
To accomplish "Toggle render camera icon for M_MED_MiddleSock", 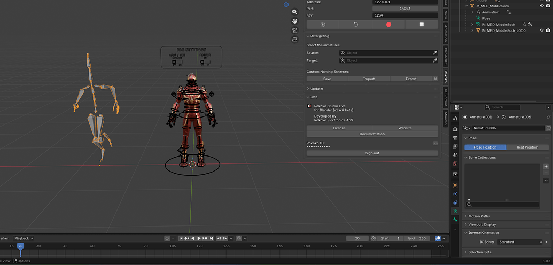I will [548, 6].
